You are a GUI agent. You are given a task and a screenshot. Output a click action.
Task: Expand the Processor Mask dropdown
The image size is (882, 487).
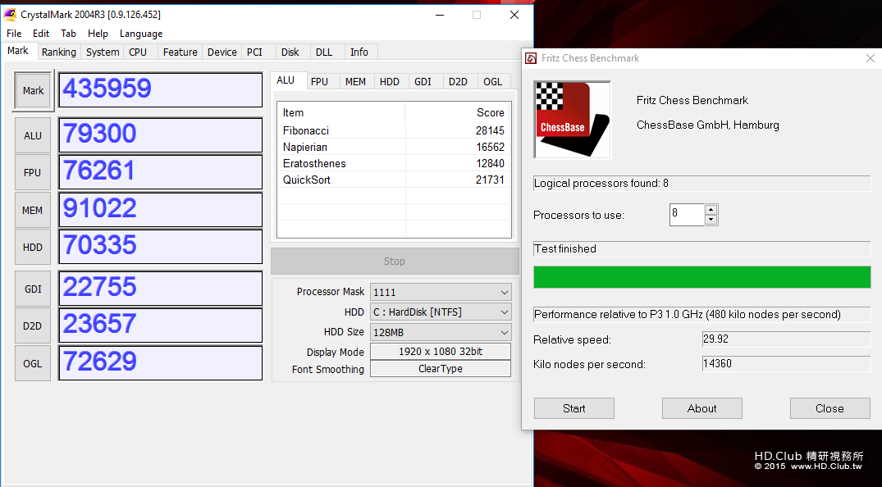click(441, 293)
